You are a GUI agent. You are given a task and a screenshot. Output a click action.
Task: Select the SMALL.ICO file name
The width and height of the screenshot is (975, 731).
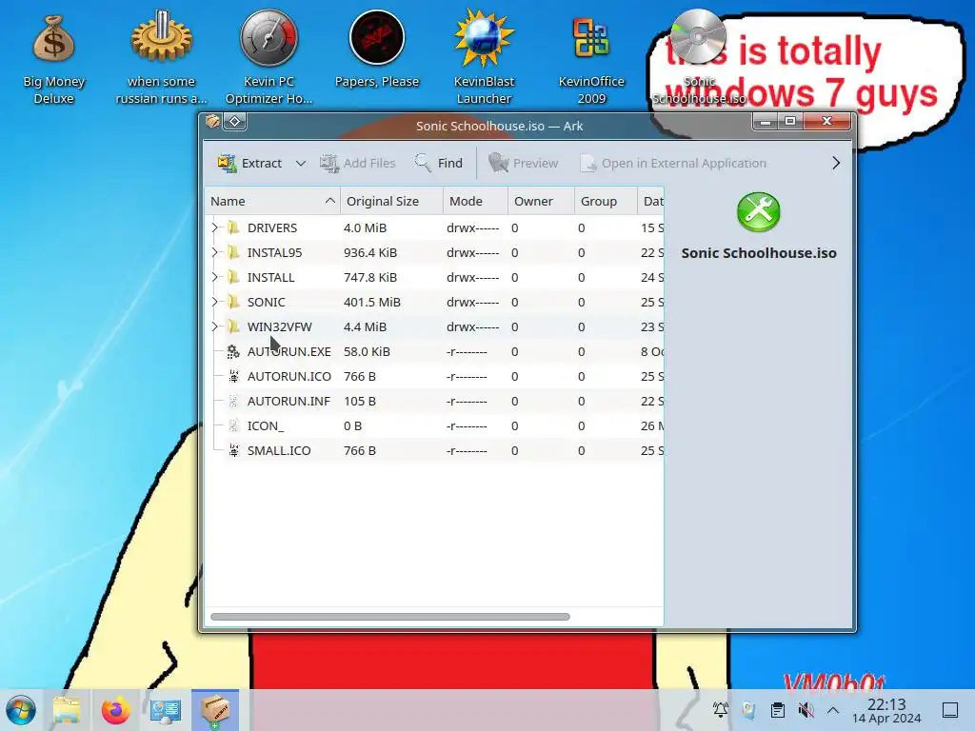point(279,450)
